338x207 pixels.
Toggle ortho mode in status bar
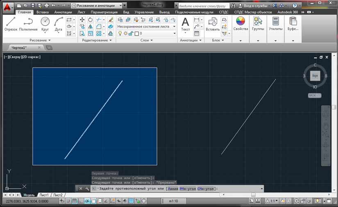(x=81, y=201)
